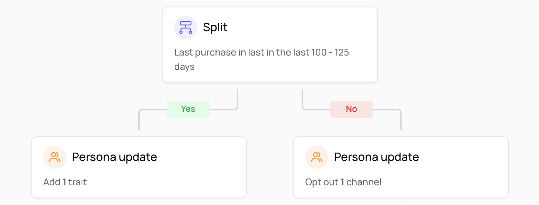
Task: Click the Persona update title above Add 1 trait
Action: pyautogui.click(x=114, y=157)
